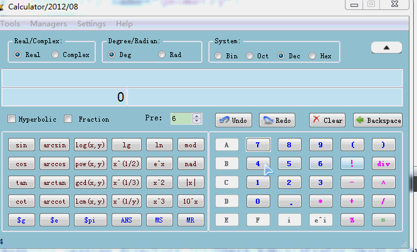Click the div integer division key
The width and height of the screenshot is (417, 252).
coord(384,164)
